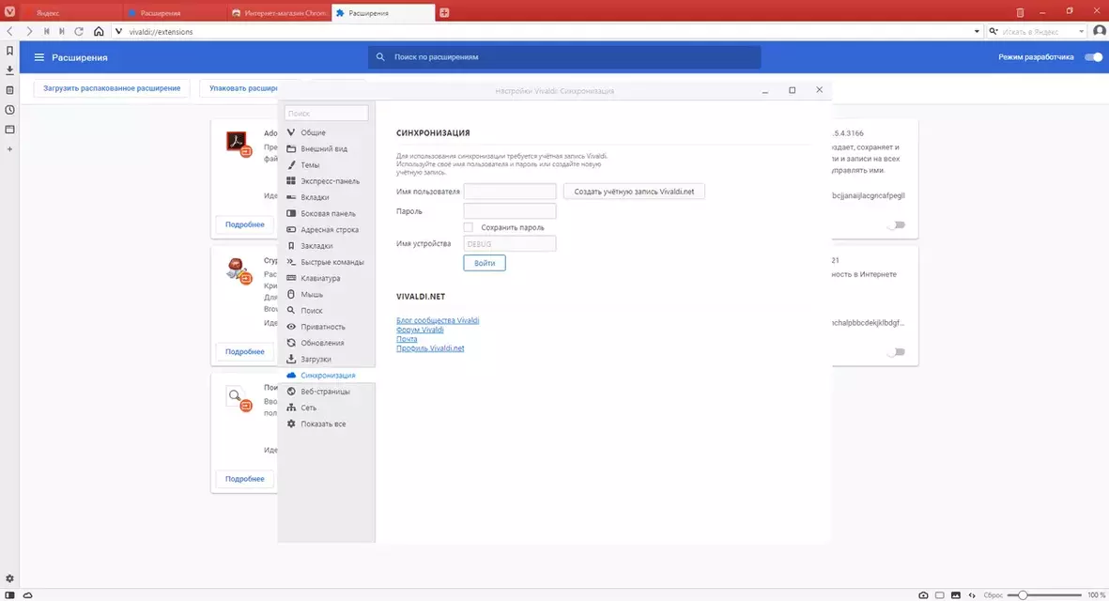Viewport: 1109px width, 601px height.
Task: Click 'Создать учётную запись Vivaldi.net'
Action: tap(635, 192)
